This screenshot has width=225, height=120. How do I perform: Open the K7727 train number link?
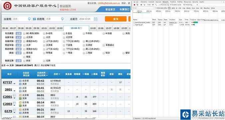coord(7,82)
